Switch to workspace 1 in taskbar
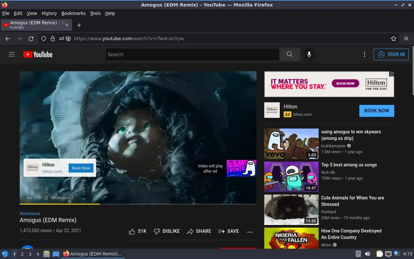Image resolution: width=414 pixels, height=259 pixels. 14,254
